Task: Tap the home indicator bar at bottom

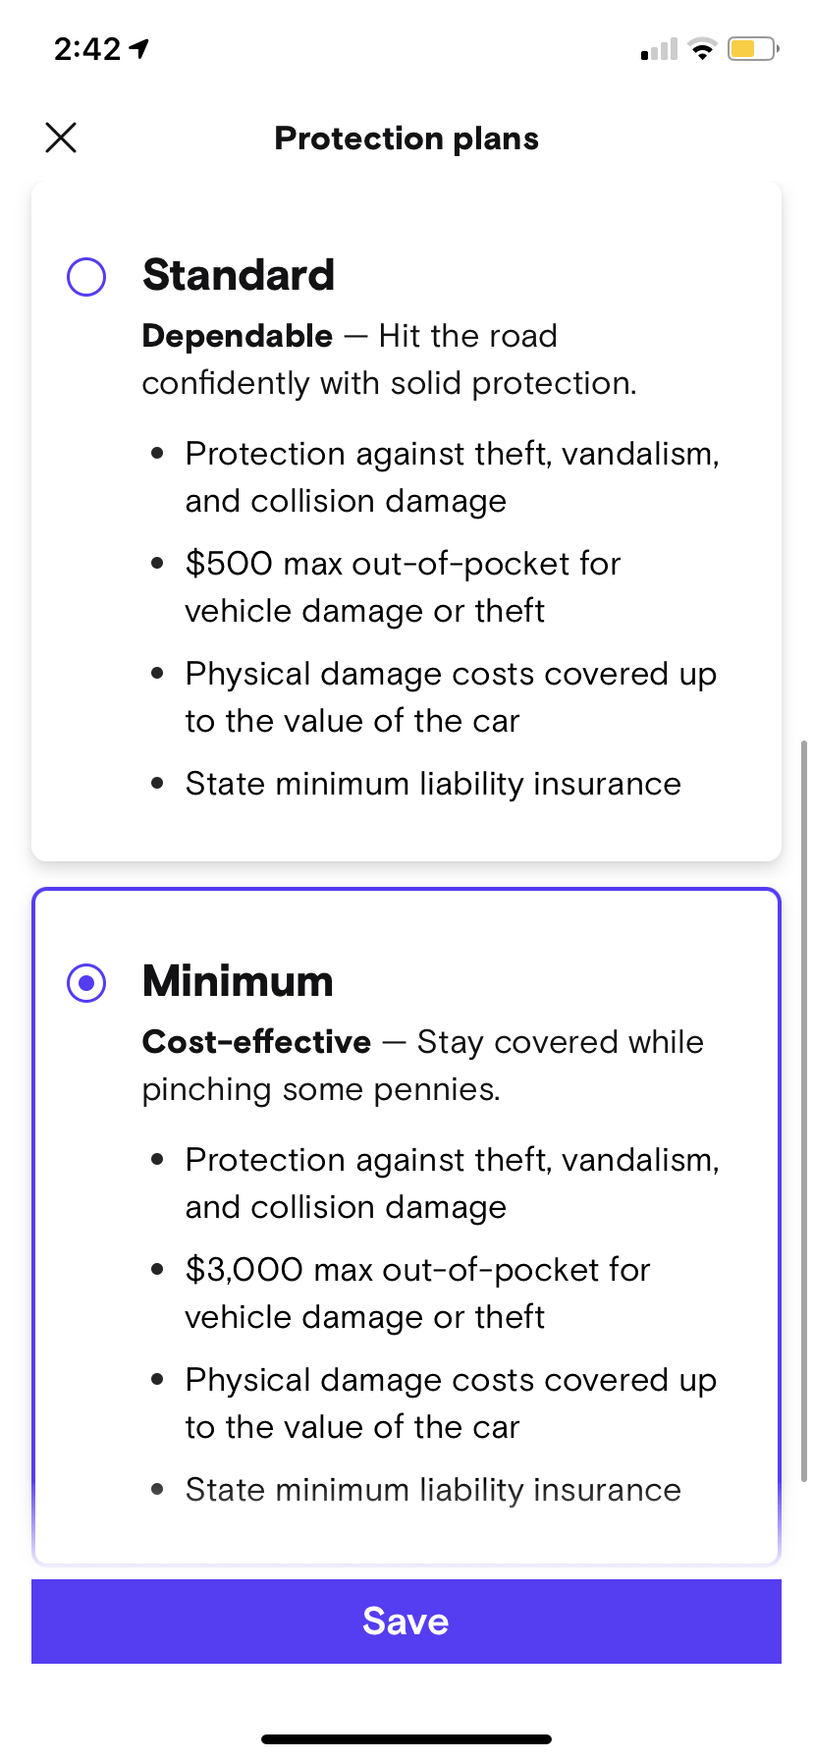Action: click(406, 1738)
